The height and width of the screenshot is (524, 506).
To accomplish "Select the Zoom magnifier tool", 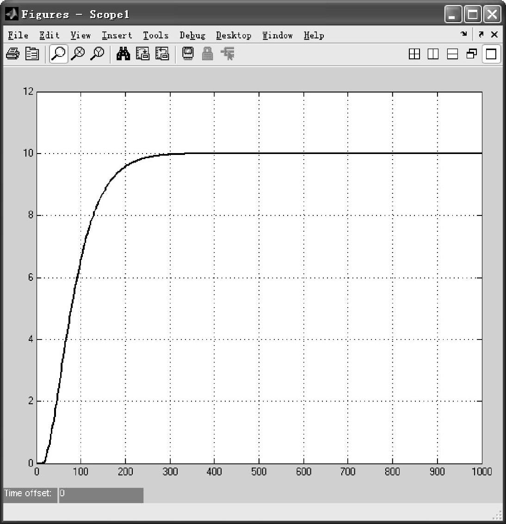I will (x=58, y=54).
